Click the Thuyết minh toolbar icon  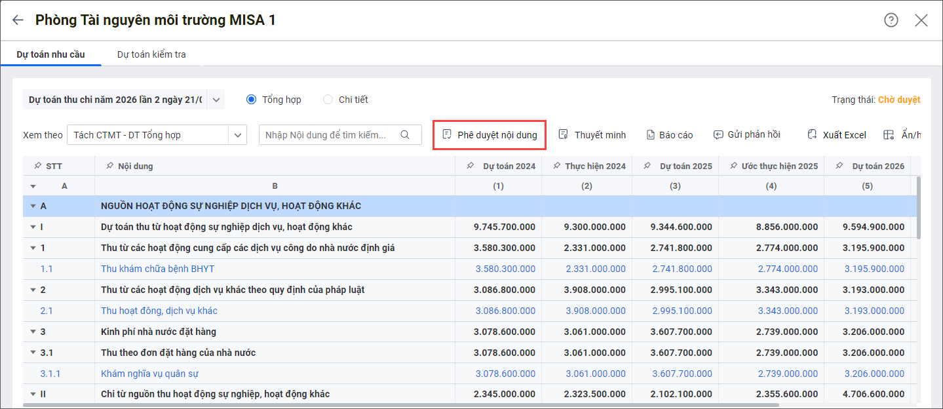(563, 135)
